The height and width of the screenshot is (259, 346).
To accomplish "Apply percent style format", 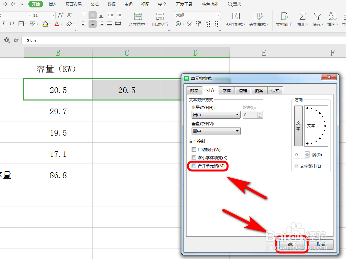I will coord(190,24).
